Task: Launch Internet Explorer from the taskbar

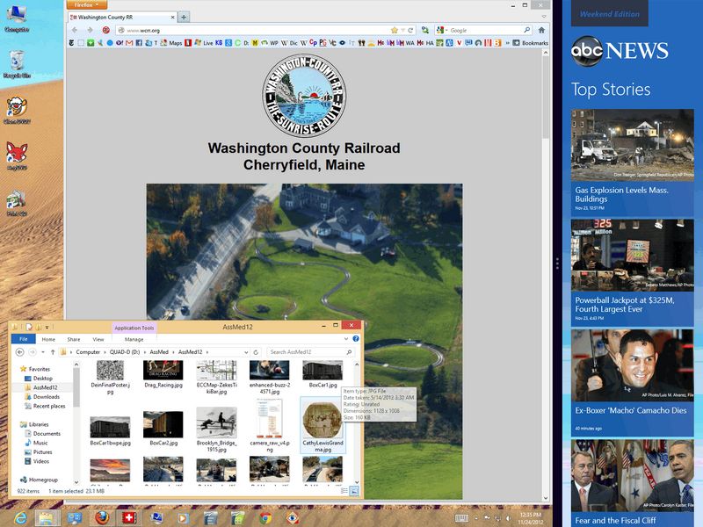Action: coord(20,518)
